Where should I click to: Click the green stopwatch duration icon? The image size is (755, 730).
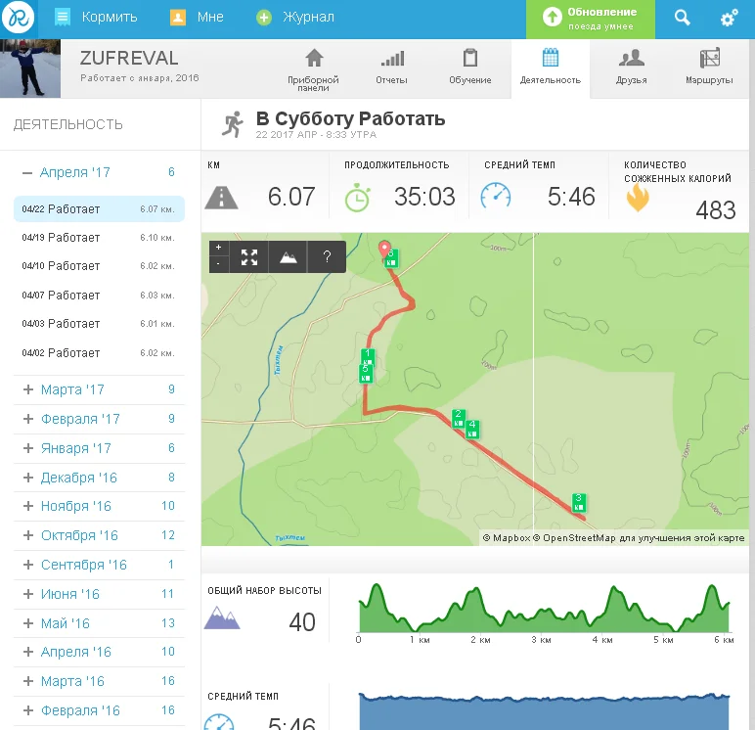point(357,197)
